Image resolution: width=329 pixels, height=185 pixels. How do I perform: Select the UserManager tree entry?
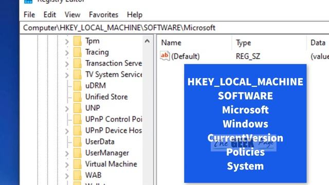coord(107,153)
